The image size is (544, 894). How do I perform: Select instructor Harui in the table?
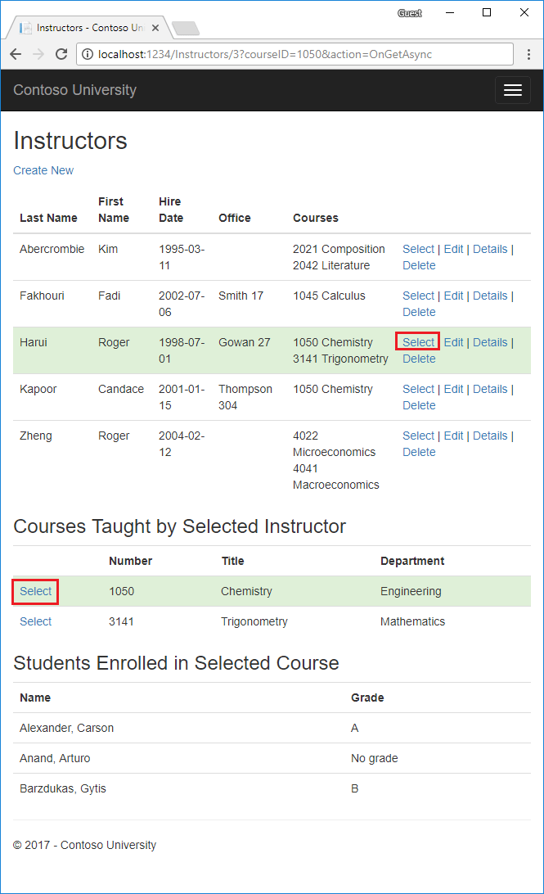417,341
